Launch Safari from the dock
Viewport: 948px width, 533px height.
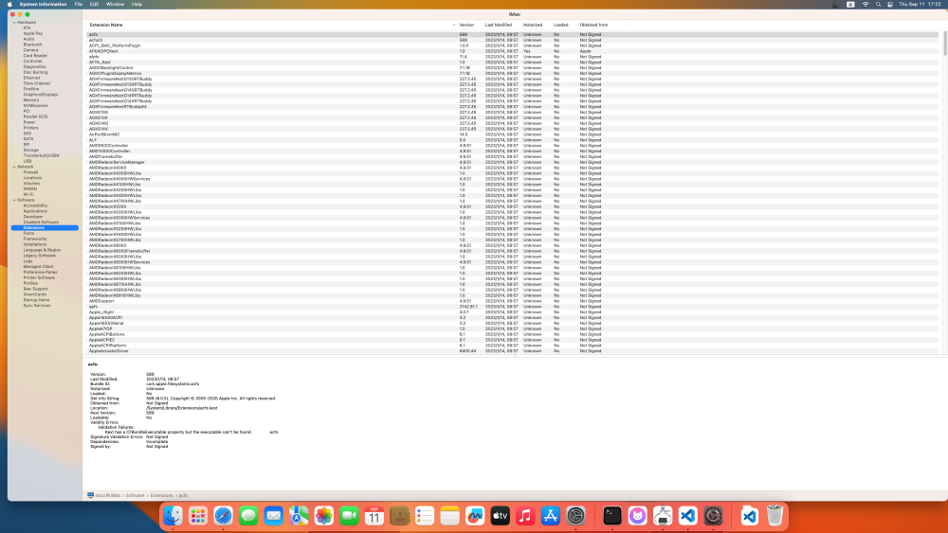pyautogui.click(x=223, y=516)
